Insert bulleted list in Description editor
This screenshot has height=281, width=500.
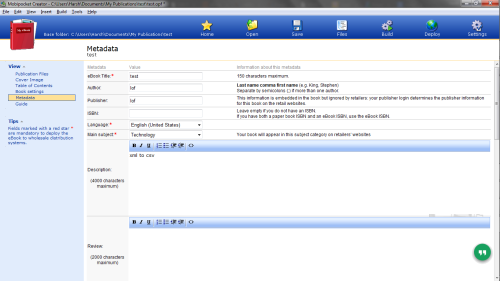pyautogui.click(x=166, y=145)
